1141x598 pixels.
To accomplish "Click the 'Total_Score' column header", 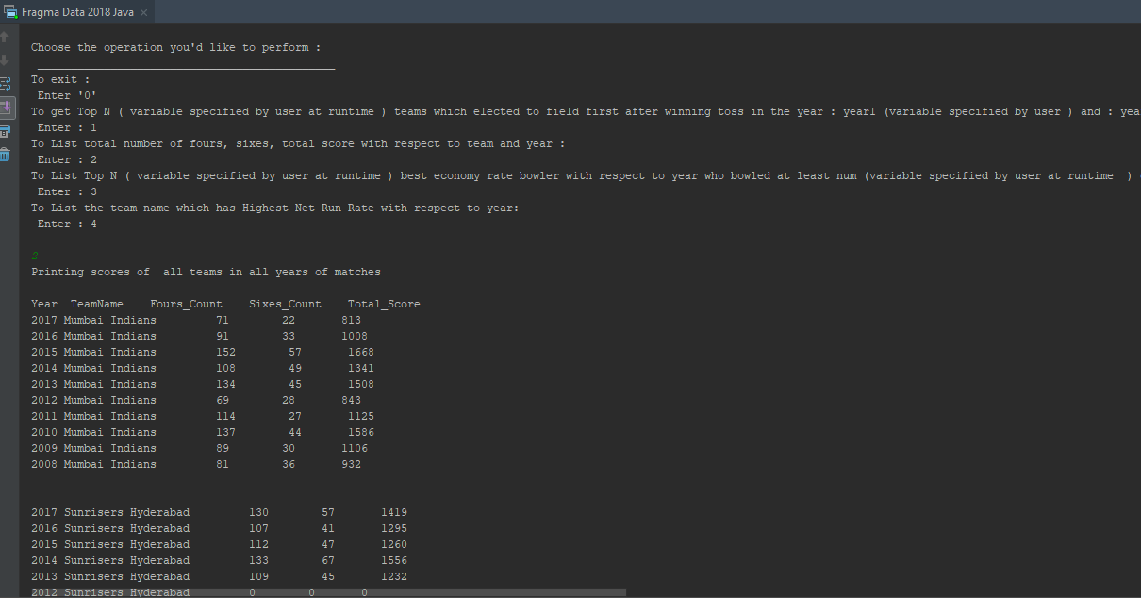I will (x=384, y=304).
